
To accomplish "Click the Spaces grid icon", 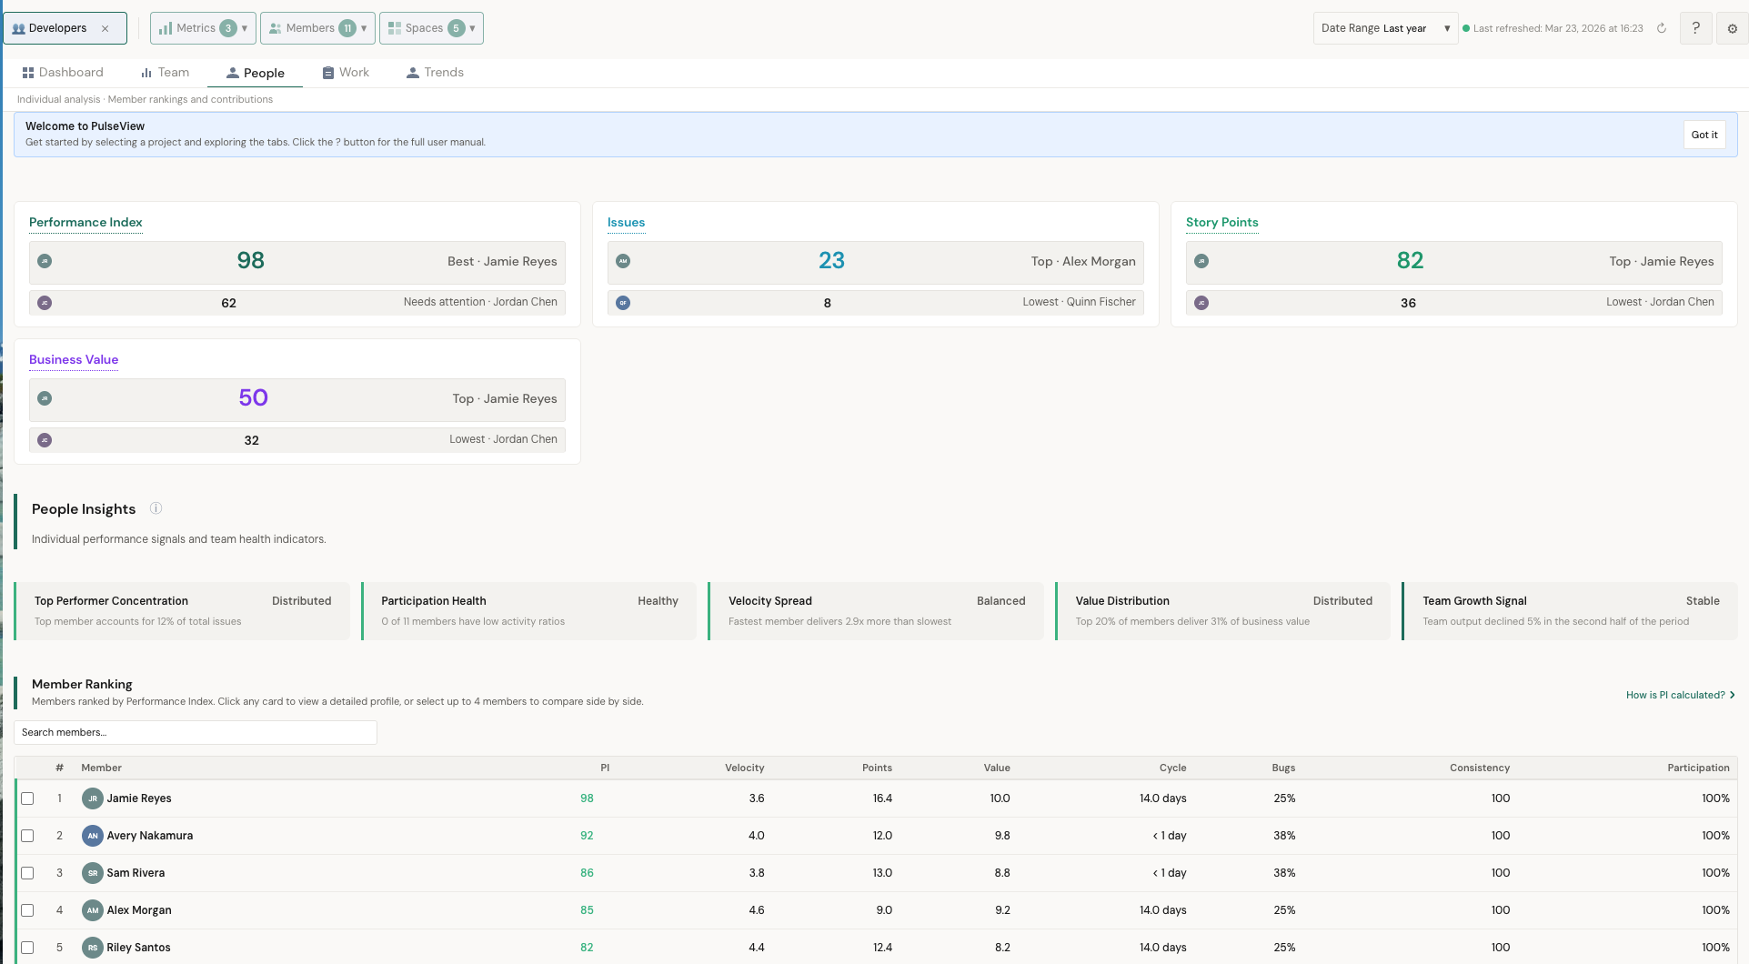I will (395, 28).
